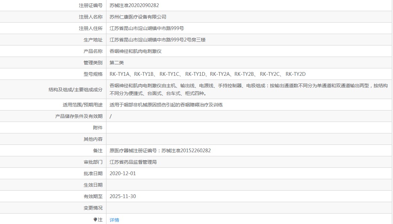Click the 有效期至 label

[93, 196]
